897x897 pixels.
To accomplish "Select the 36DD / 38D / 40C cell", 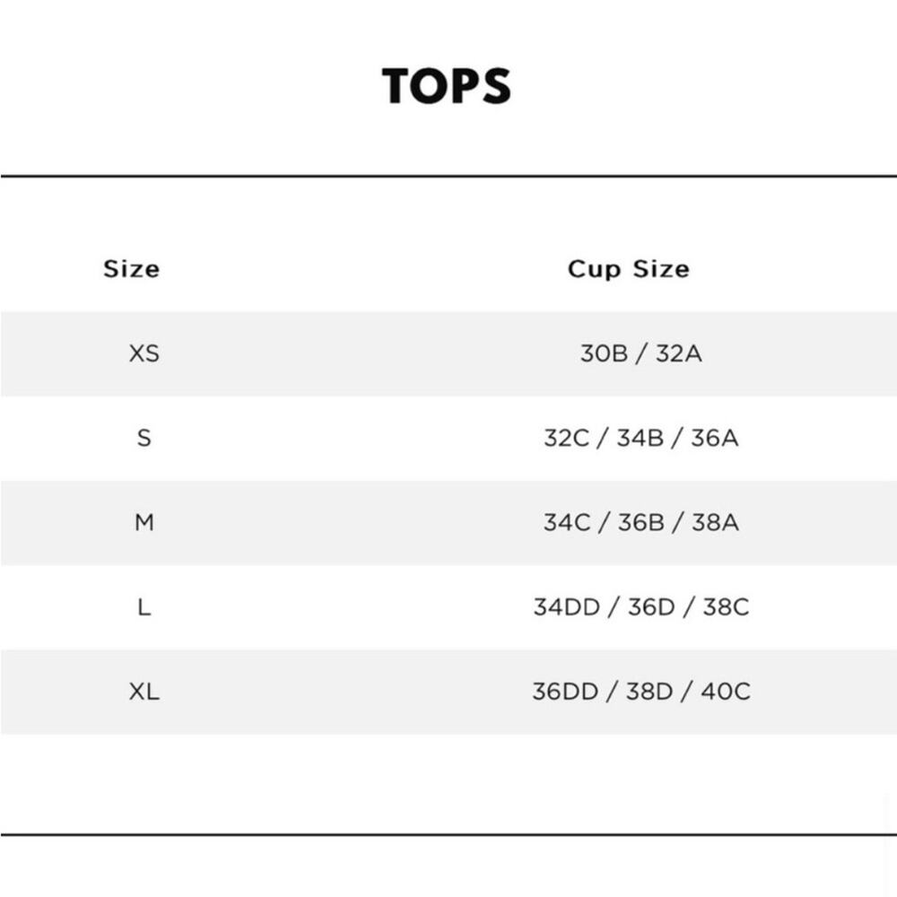I will click(641, 692).
